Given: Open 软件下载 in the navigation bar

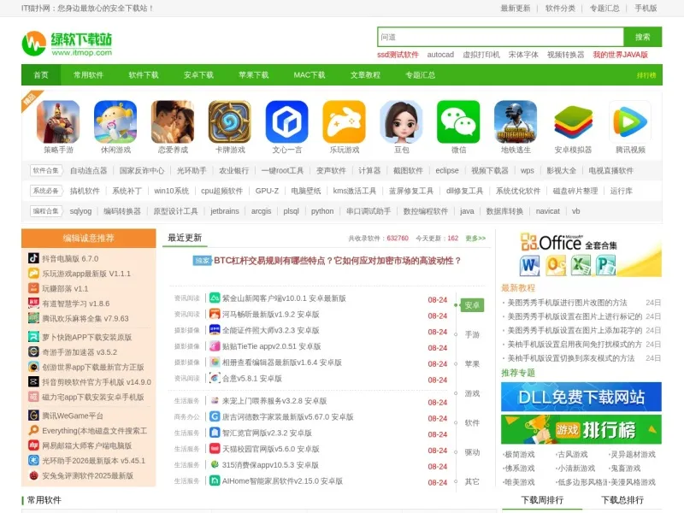Looking at the screenshot, I should pos(144,75).
